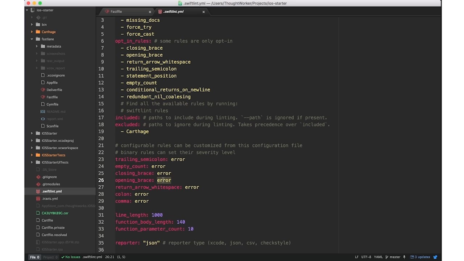
Task: Click the Cartfile.private file icon
Action: pyautogui.click(x=38, y=228)
